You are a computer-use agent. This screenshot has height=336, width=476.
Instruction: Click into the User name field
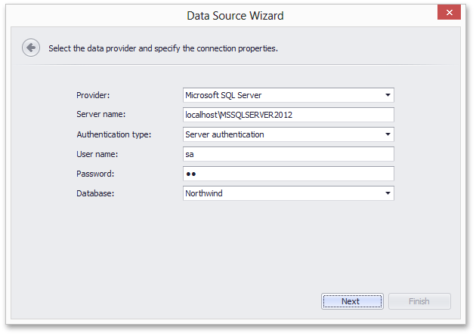coord(289,154)
